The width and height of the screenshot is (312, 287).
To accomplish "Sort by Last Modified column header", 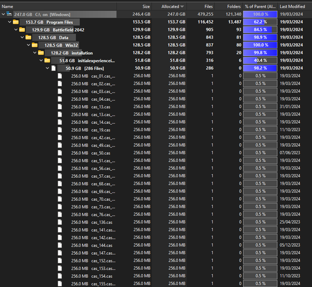I will click(x=295, y=7).
